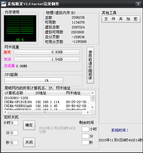Image resolution: width=143 pixels, height=153 pixels.
Task: Click the list's scroll up arrow
Action: (92, 93)
